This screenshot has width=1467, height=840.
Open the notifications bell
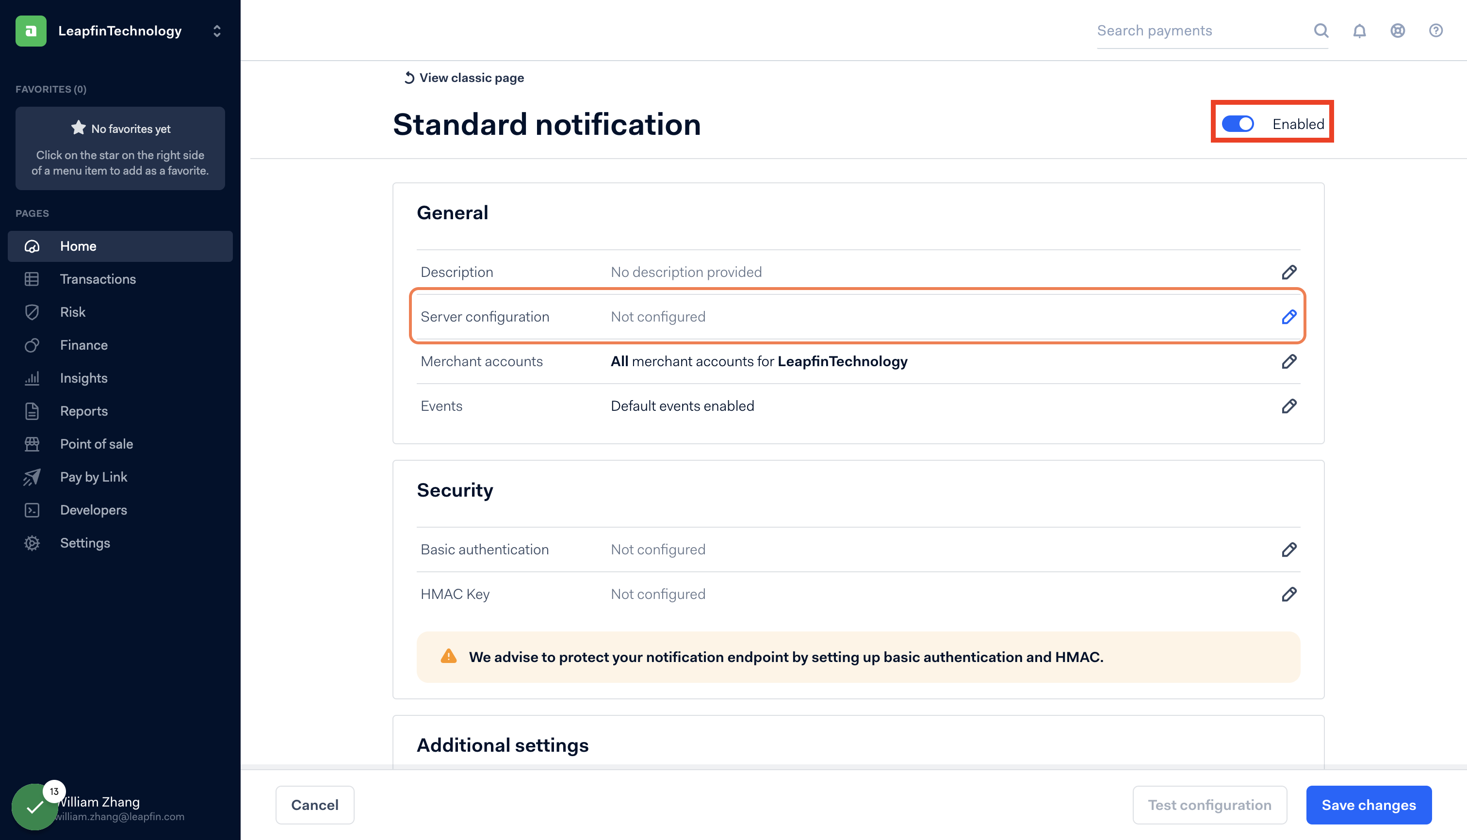(1359, 31)
